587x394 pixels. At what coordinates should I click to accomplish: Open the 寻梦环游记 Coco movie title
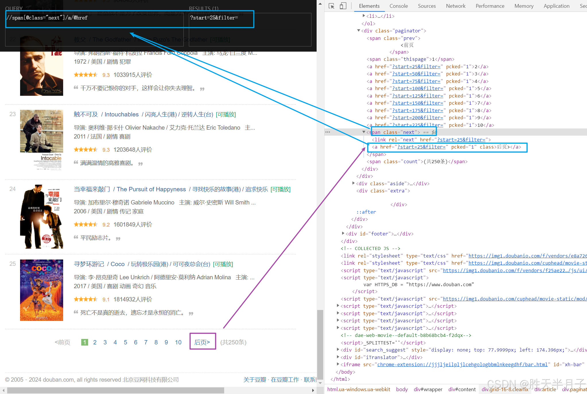[x=142, y=264]
